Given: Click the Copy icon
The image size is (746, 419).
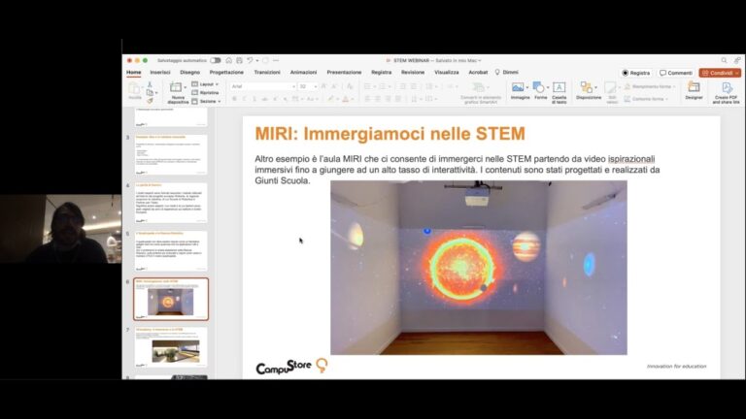Looking at the screenshot, I should point(150,93).
